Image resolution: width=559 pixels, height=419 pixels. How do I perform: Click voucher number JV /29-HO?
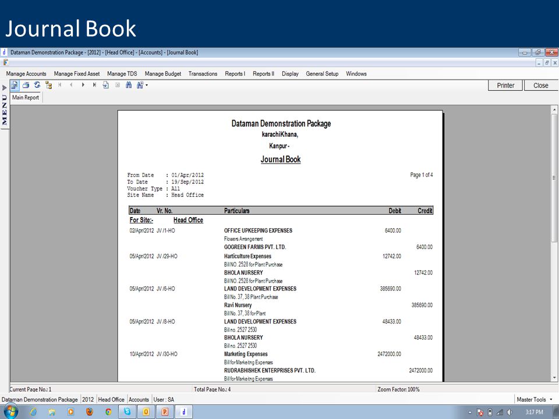(167, 256)
